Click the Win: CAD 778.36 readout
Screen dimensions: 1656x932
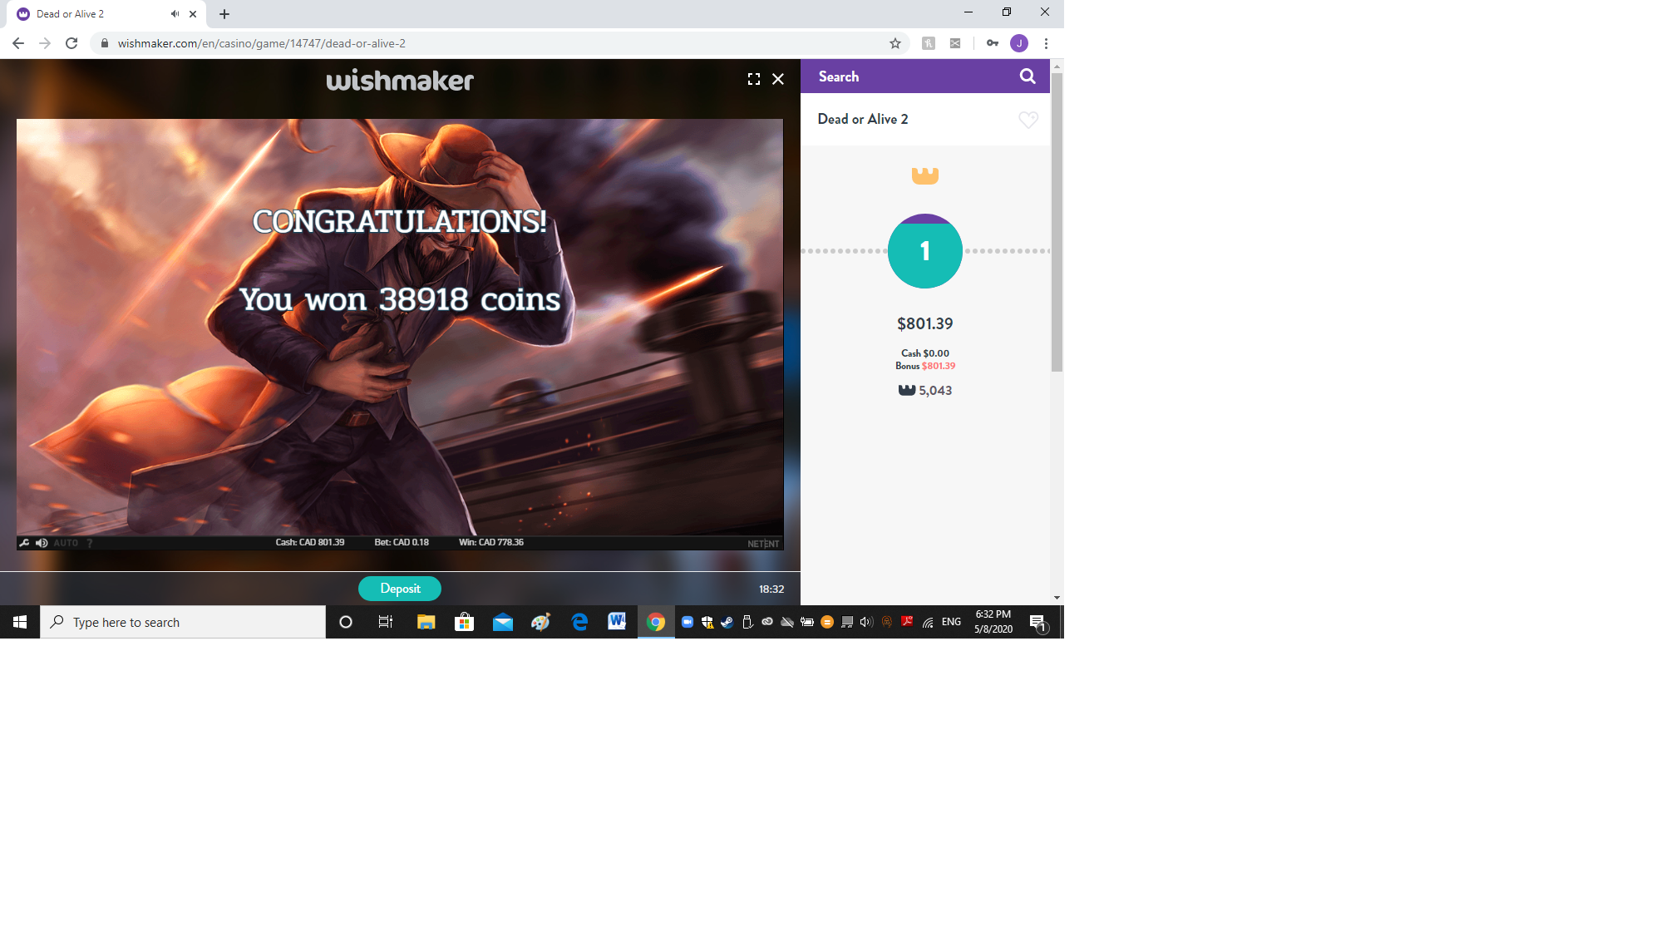pos(491,542)
